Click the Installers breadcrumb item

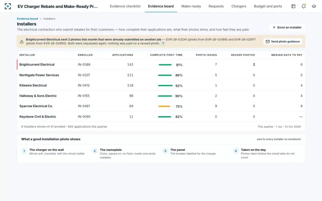[49, 19]
